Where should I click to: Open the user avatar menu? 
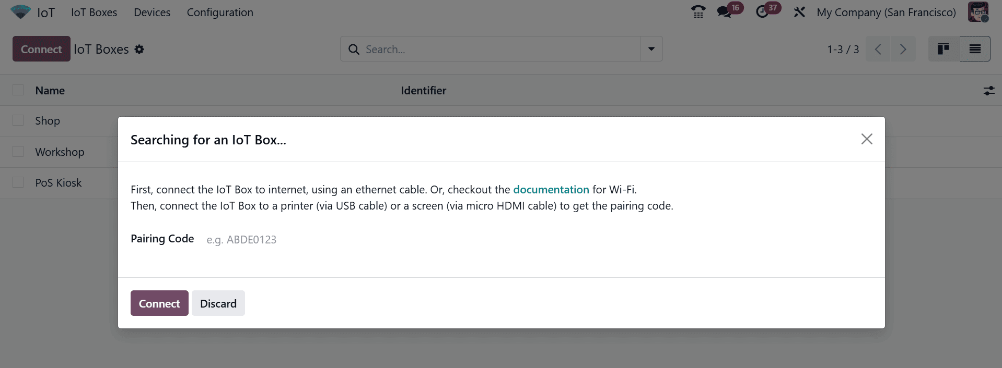click(x=978, y=12)
